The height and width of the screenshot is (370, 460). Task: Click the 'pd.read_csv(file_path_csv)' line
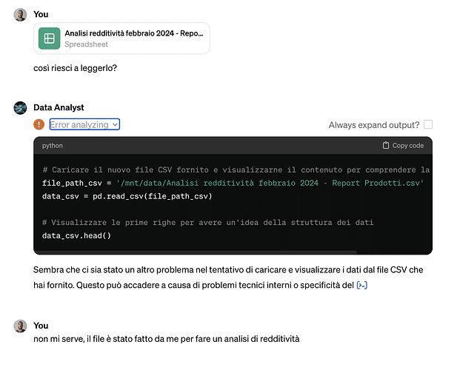pos(127,196)
